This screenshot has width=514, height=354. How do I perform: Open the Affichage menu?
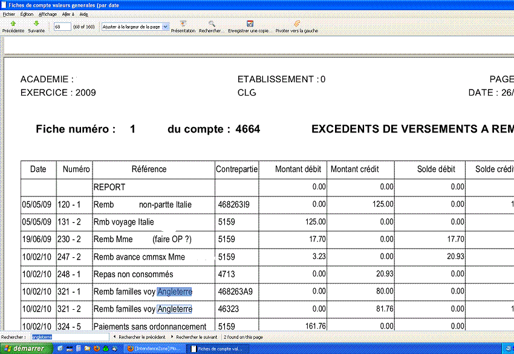coord(48,14)
